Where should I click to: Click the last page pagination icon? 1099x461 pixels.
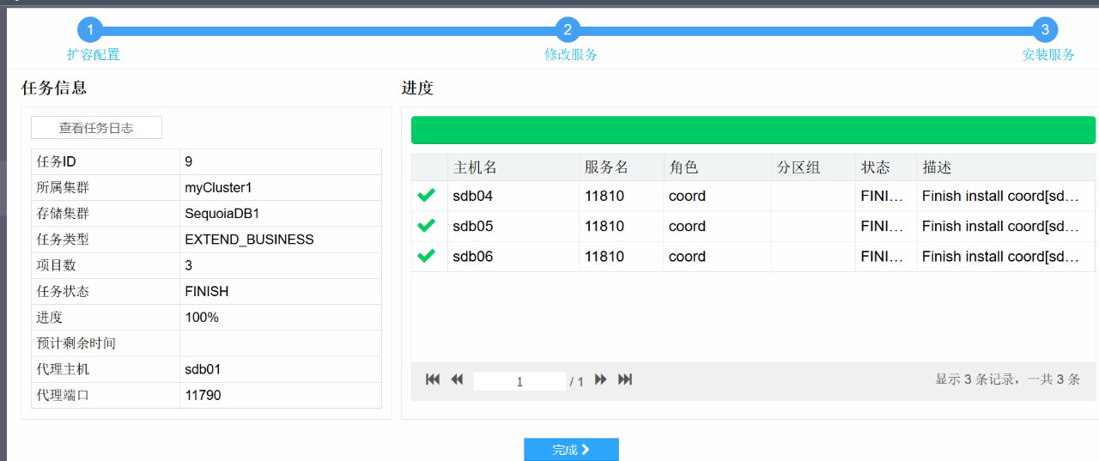point(625,379)
